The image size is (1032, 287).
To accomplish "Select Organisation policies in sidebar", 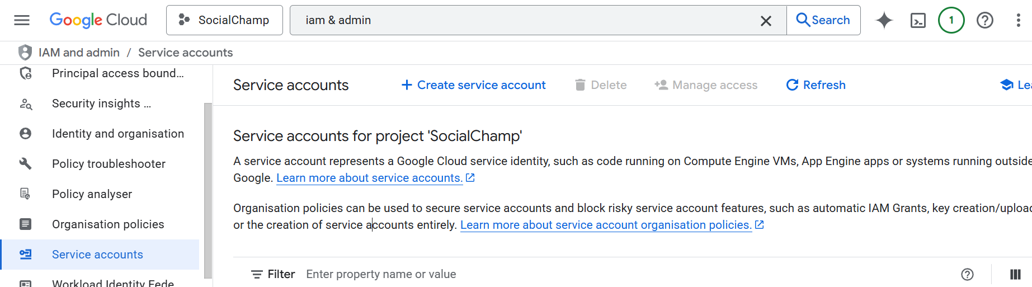I will coord(108,224).
